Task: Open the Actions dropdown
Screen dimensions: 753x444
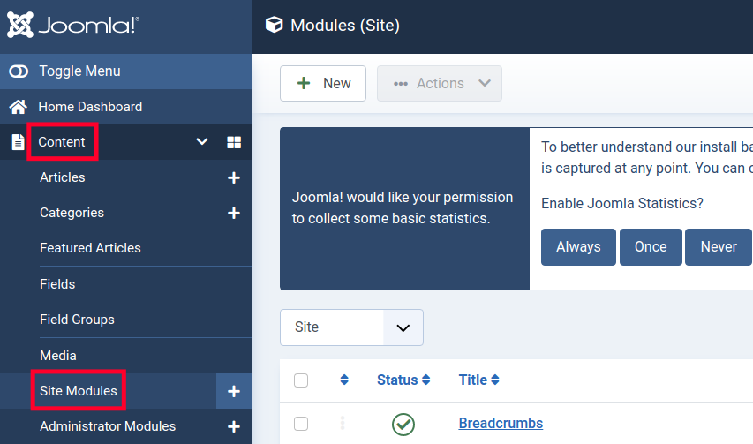Action: click(440, 83)
